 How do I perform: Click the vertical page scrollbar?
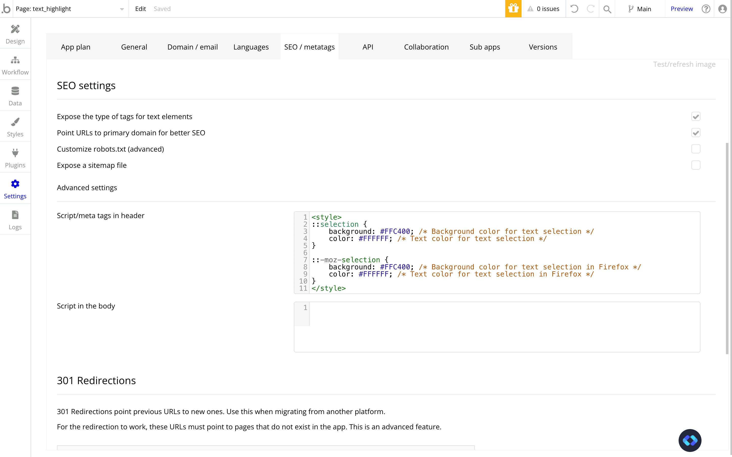727,248
